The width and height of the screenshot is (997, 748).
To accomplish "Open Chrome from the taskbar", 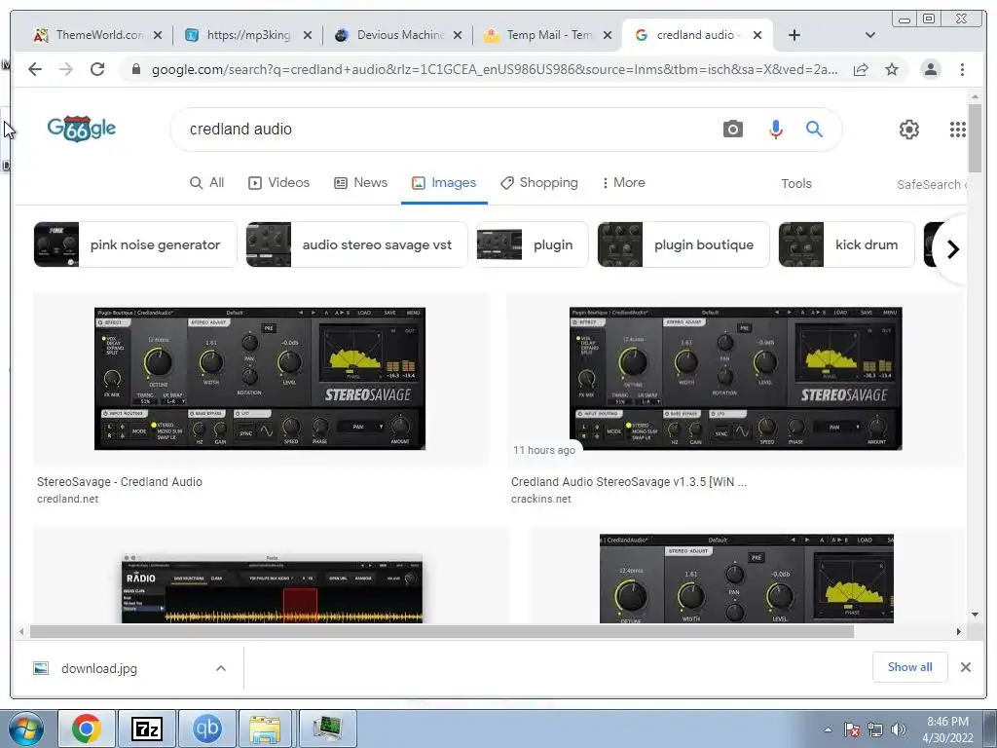I will pos(87,729).
